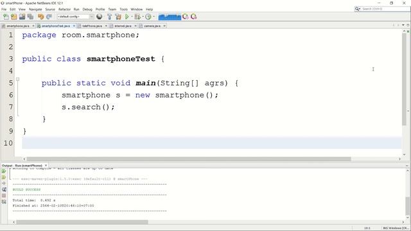Click the Debug Project toolbar icon
Screen dimensions: 411x231
tap(137, 17)
